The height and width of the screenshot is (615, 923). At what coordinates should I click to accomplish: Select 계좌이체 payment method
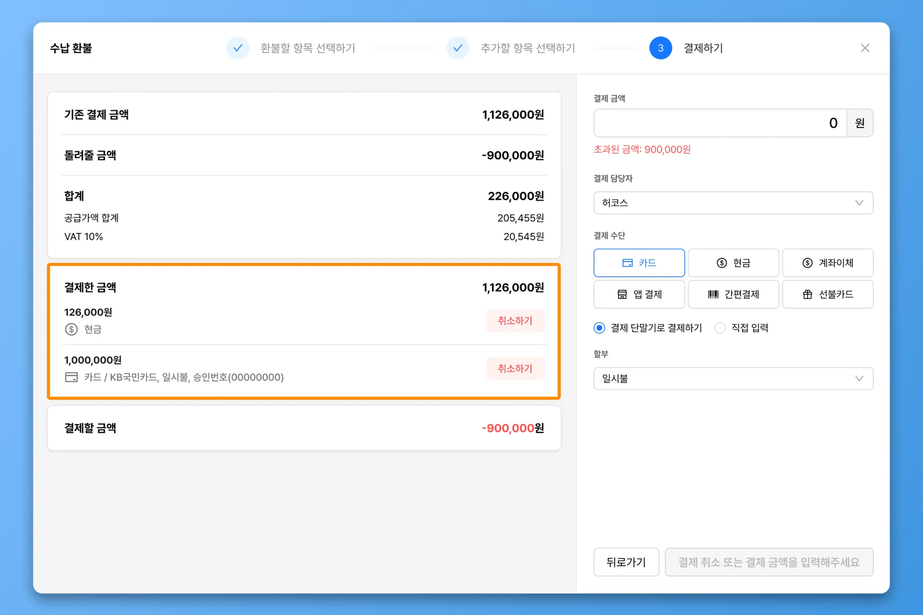coord(827,263)
